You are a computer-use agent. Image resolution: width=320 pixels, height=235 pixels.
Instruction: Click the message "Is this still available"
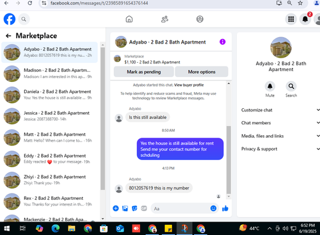(148, 117)
